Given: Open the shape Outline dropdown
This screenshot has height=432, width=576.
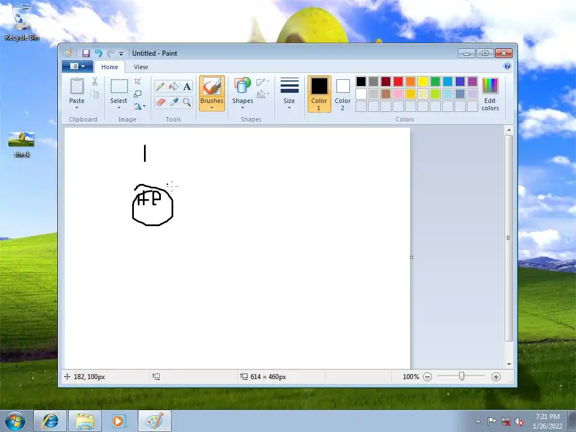Looking at the screenshot, I should (x=263, y=82).
